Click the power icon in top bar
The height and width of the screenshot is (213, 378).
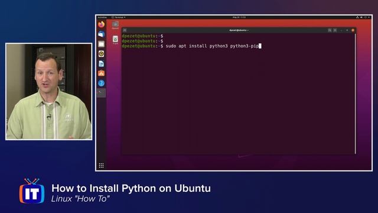366,17
